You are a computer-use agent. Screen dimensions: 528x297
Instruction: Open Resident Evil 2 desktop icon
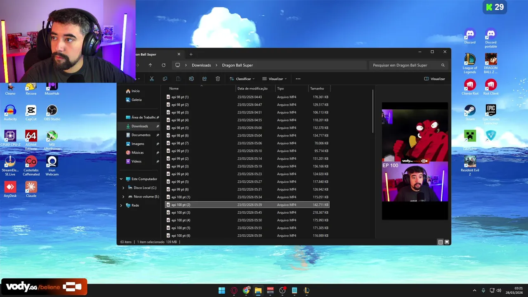[x=470, y=166]
